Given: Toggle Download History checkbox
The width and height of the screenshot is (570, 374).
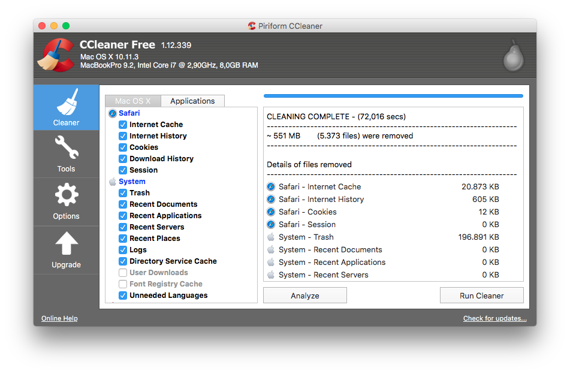Looking at the screenshot, I should pyautogui.click(x=123, y=159).
